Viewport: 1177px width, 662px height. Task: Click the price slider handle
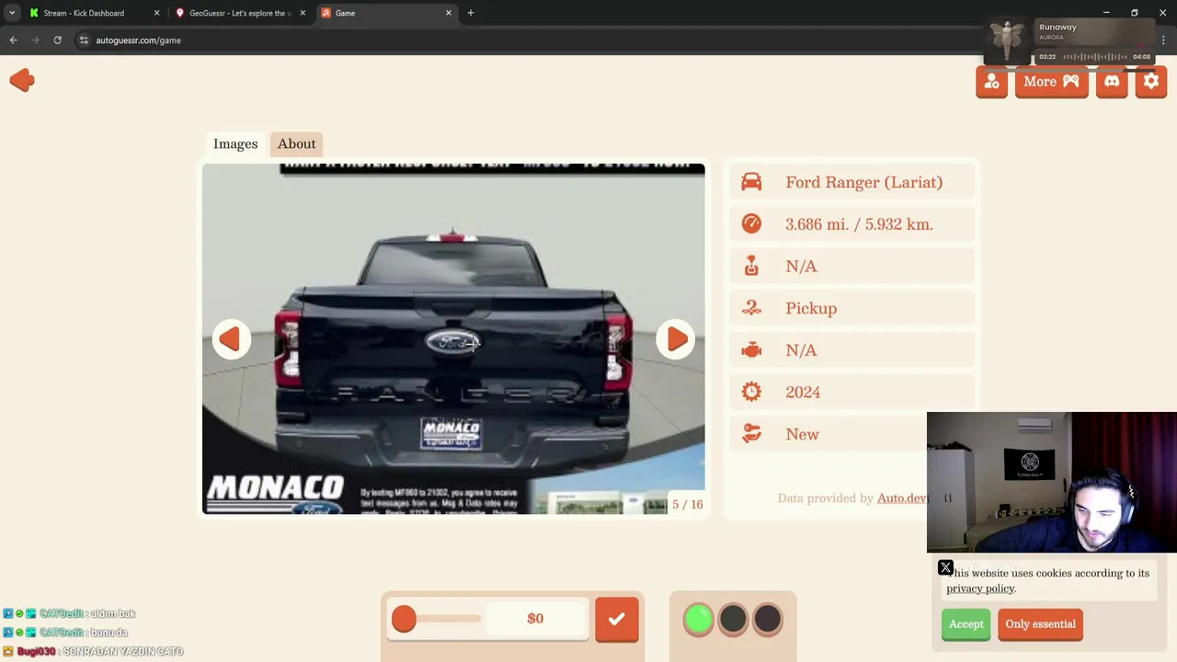pyautogui.click(x=404, y=619)
